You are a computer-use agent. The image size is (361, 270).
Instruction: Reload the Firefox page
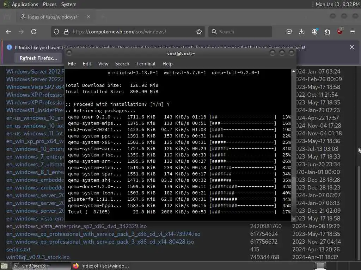34,32
